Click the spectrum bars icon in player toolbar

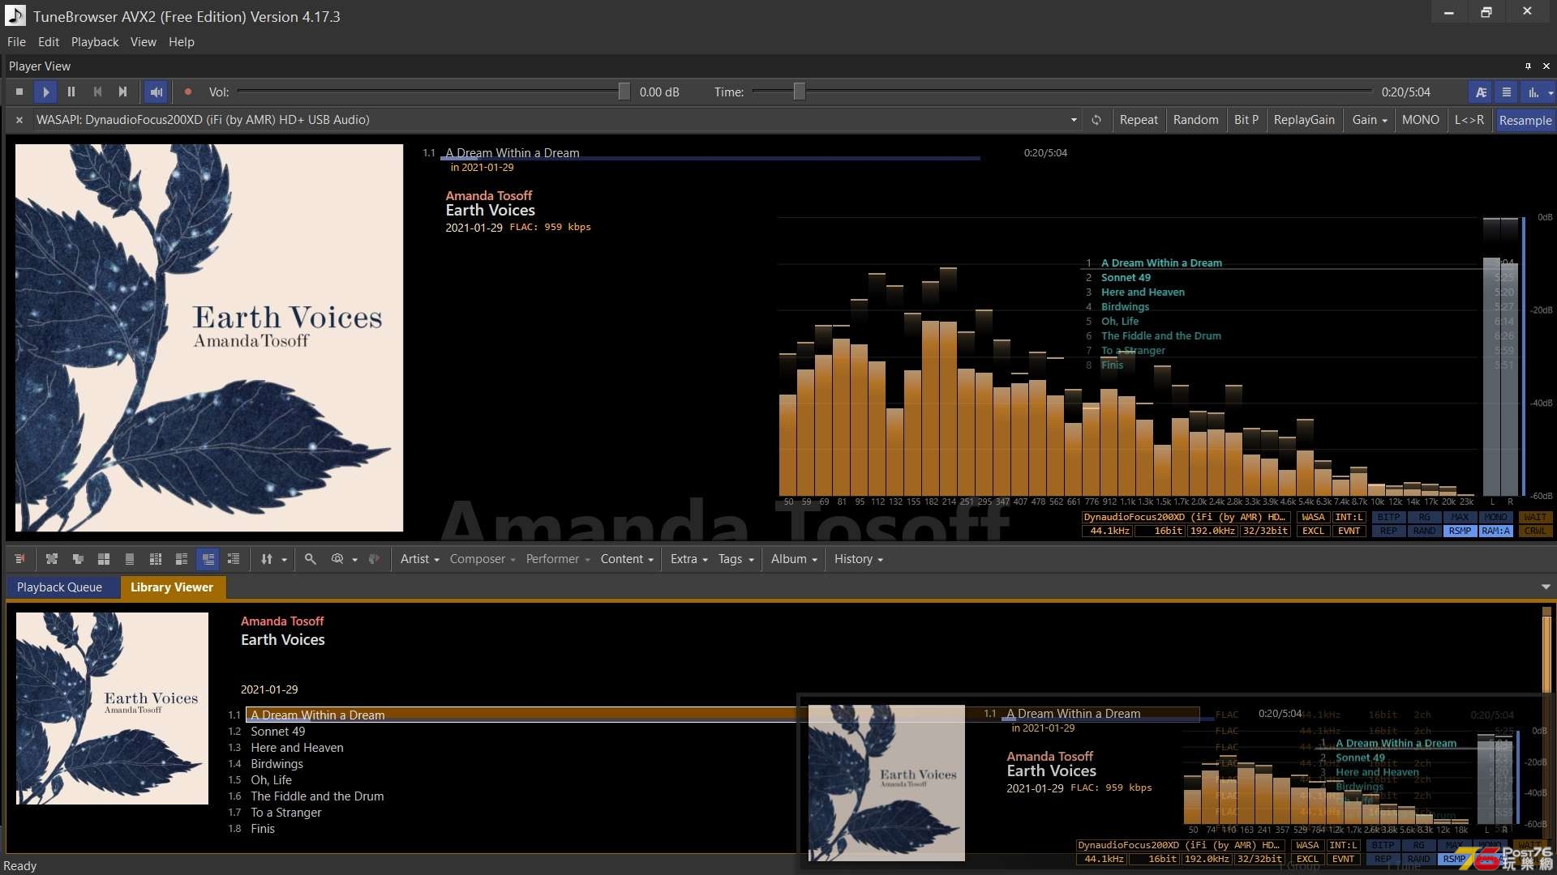(1533, 92)
